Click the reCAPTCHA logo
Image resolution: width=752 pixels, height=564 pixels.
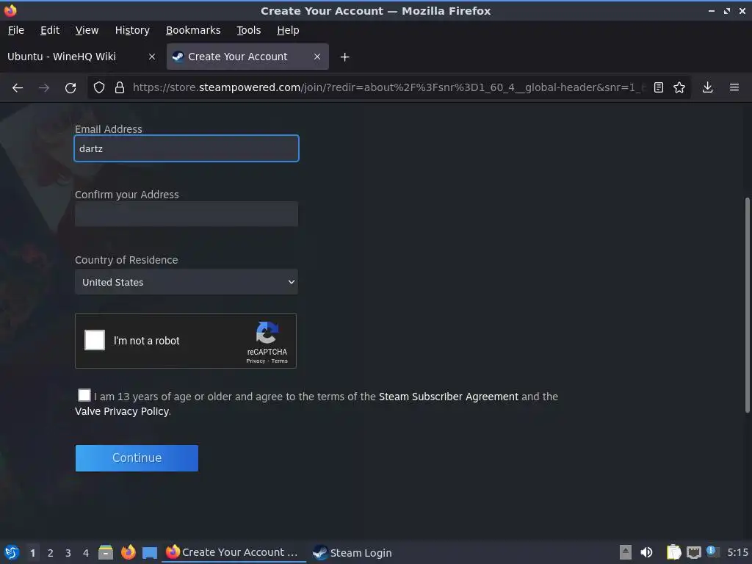(267, 333)
